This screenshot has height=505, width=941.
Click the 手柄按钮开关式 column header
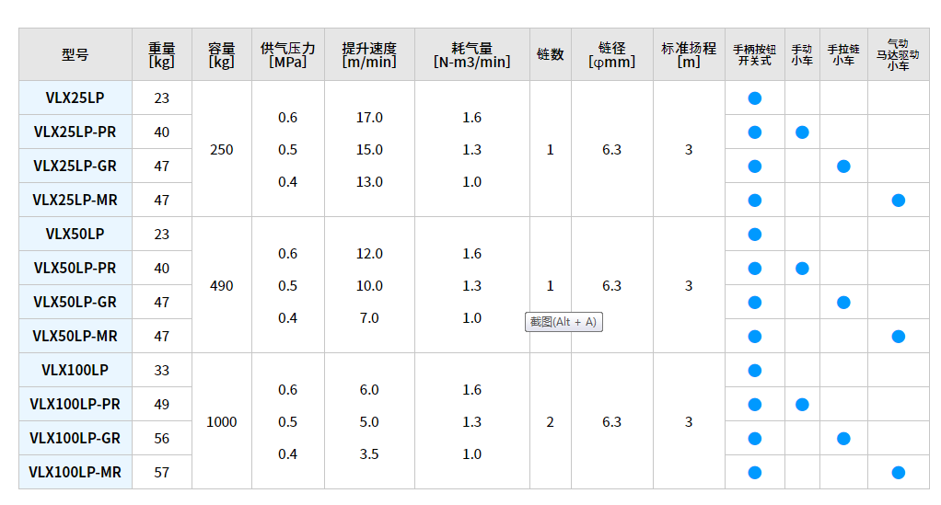coord(755,54)
